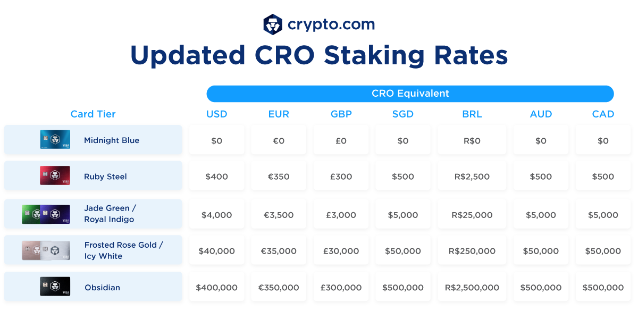This screenshot has height=319, width=638.
Task: Click the Midnight Blue card image
Action: 55,140
